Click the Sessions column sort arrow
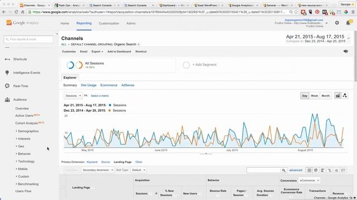The width and height of the screenshot is (357, 200). [156, 193]
